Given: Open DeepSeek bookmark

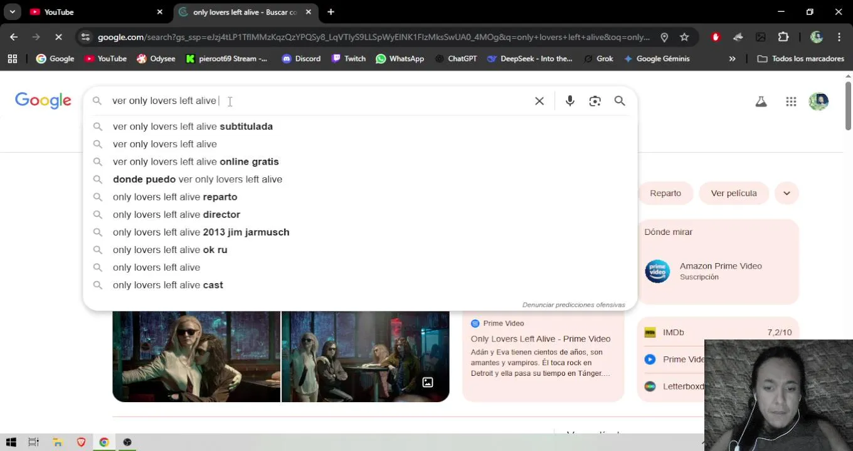Looking at the screenshot, I should tap(529, 58).
